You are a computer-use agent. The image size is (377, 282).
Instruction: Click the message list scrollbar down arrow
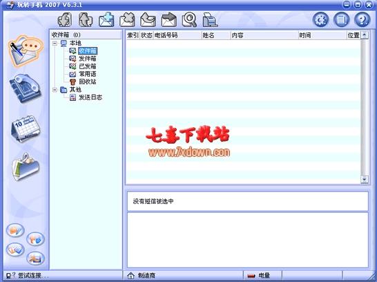[365, 179]
